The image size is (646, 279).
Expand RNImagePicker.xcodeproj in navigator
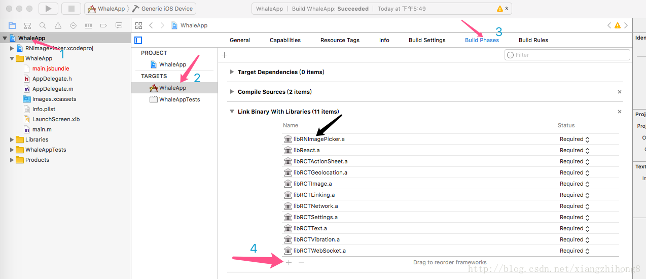(12, 48)
